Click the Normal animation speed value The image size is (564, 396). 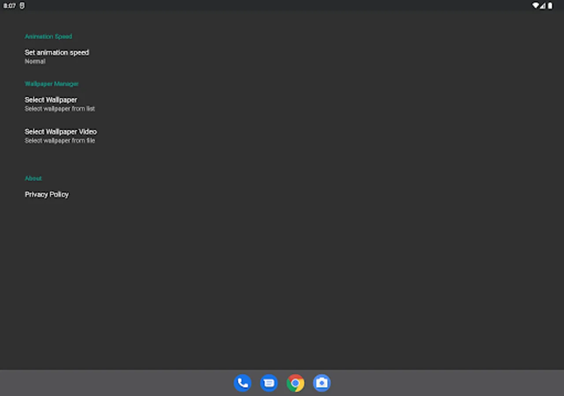35,62
